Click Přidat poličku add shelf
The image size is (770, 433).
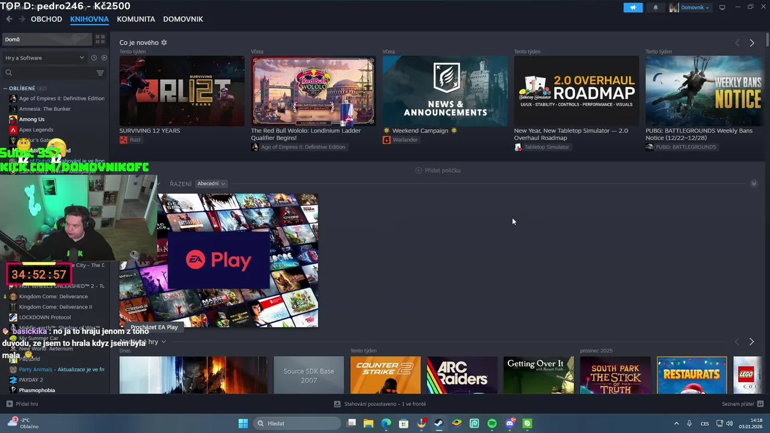[x=438, y=170]
